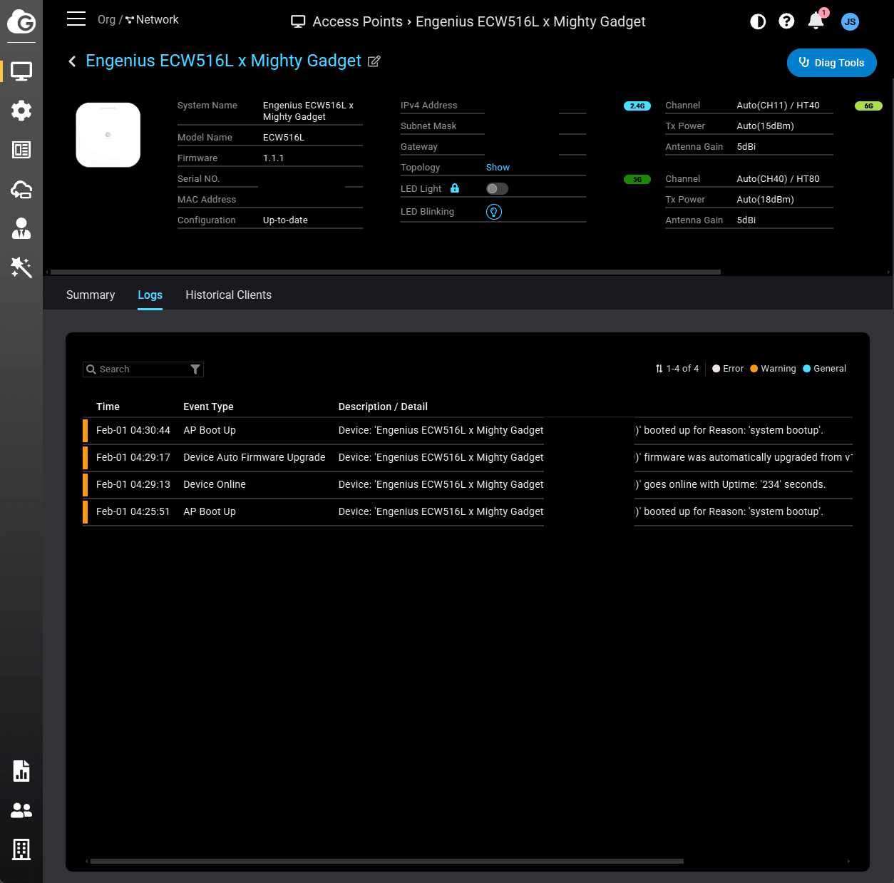Go back using the left chevron
This screenshot has width=894, height=883.
click(72, 61)
